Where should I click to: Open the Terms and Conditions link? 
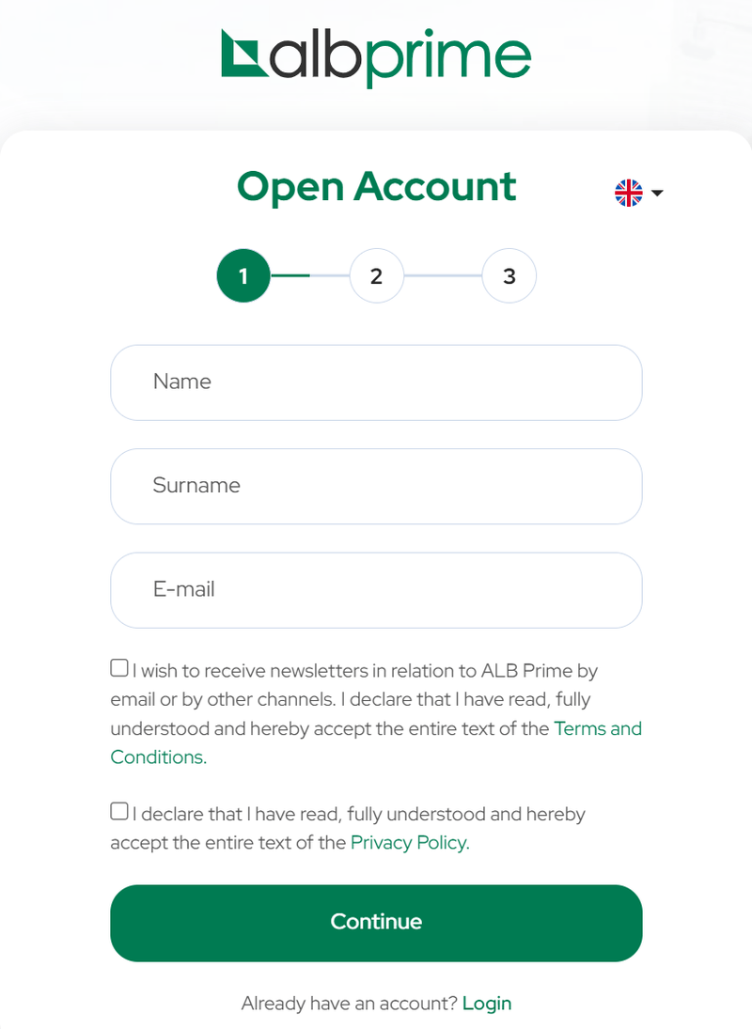376,743
